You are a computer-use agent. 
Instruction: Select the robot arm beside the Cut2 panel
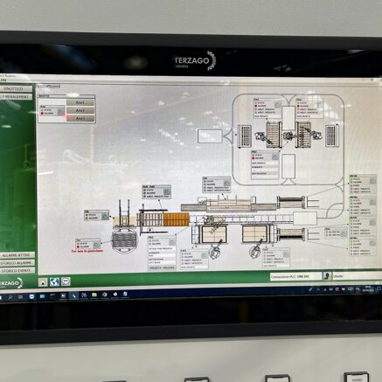255,250
